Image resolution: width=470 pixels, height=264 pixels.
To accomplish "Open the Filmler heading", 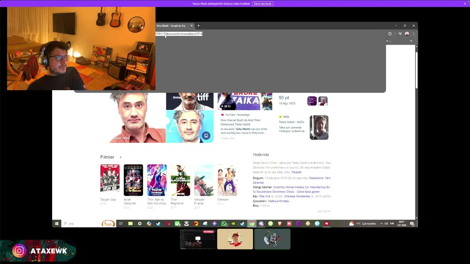I will pyautogui.click(x=107, y=157).
